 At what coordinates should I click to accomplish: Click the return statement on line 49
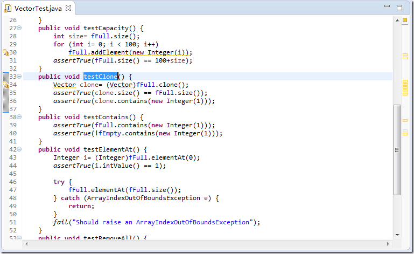(81, 206)
